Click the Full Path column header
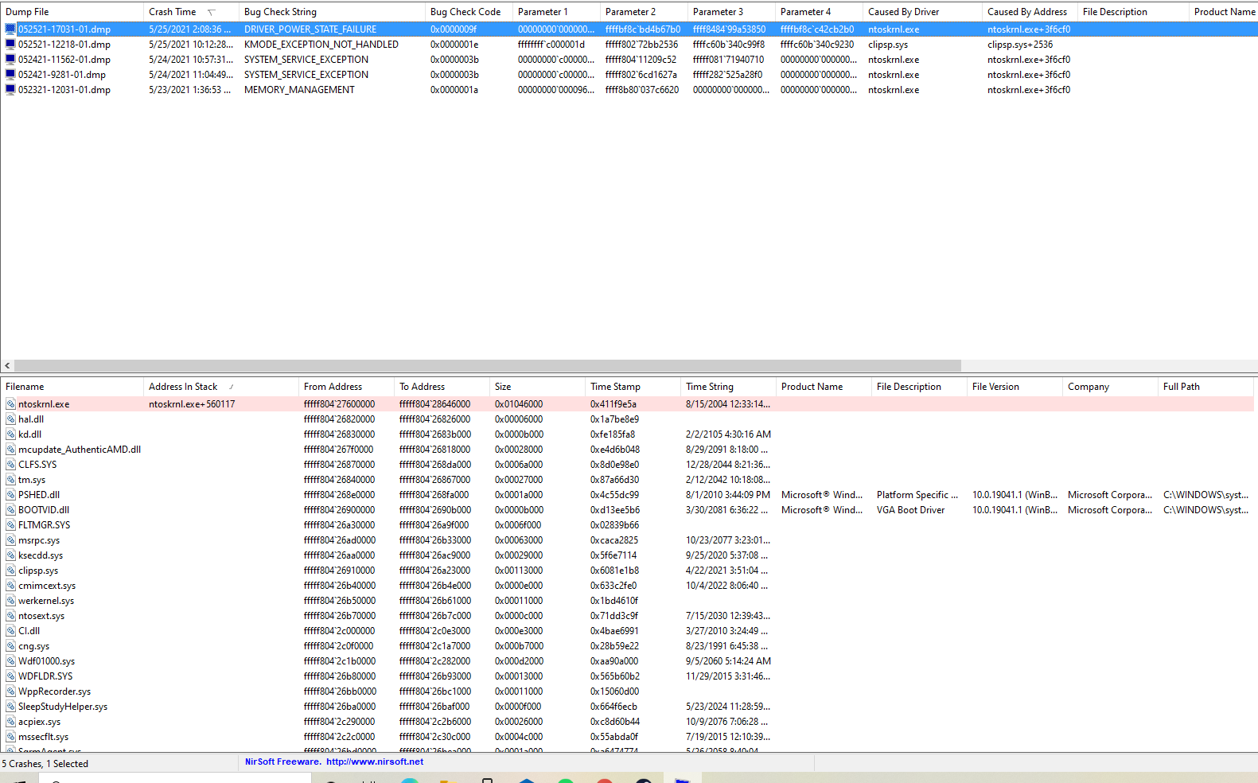 (x=1205, y=387)
